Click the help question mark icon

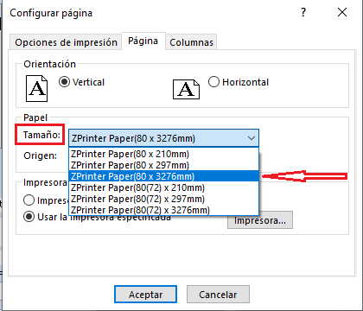coord(303,12)
